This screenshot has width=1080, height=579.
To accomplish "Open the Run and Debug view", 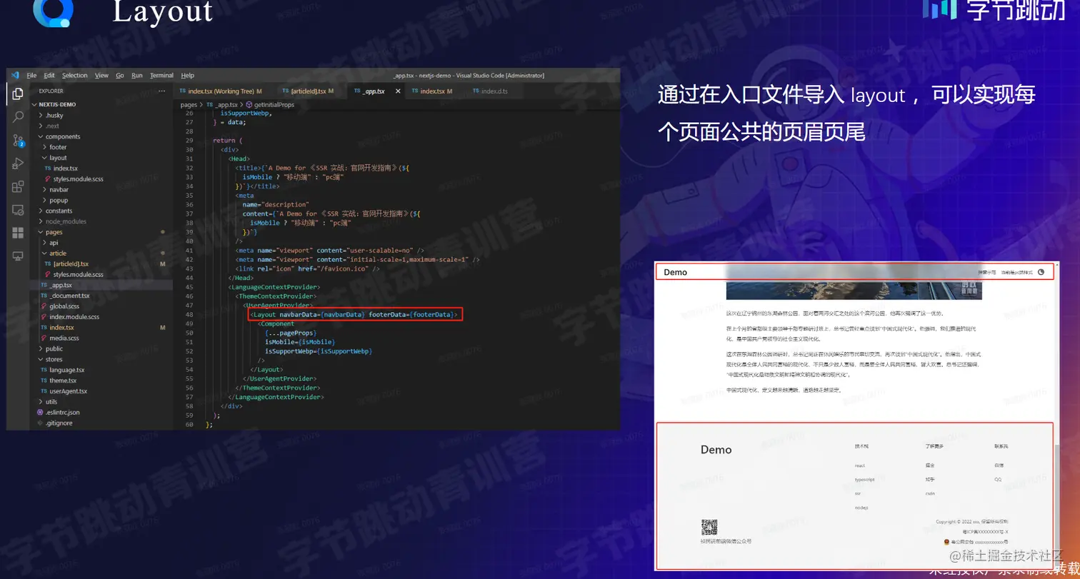I will [18, 163].
